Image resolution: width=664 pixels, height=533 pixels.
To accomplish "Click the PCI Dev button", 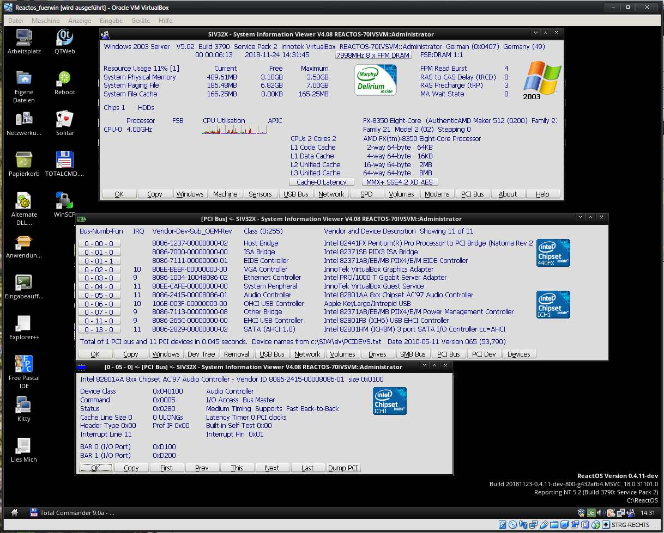I will tap(484, 354).
